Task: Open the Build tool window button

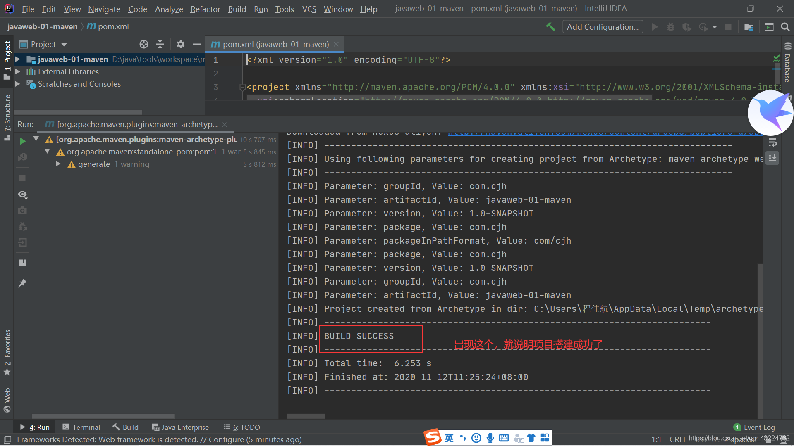Action: pos(125,427)
